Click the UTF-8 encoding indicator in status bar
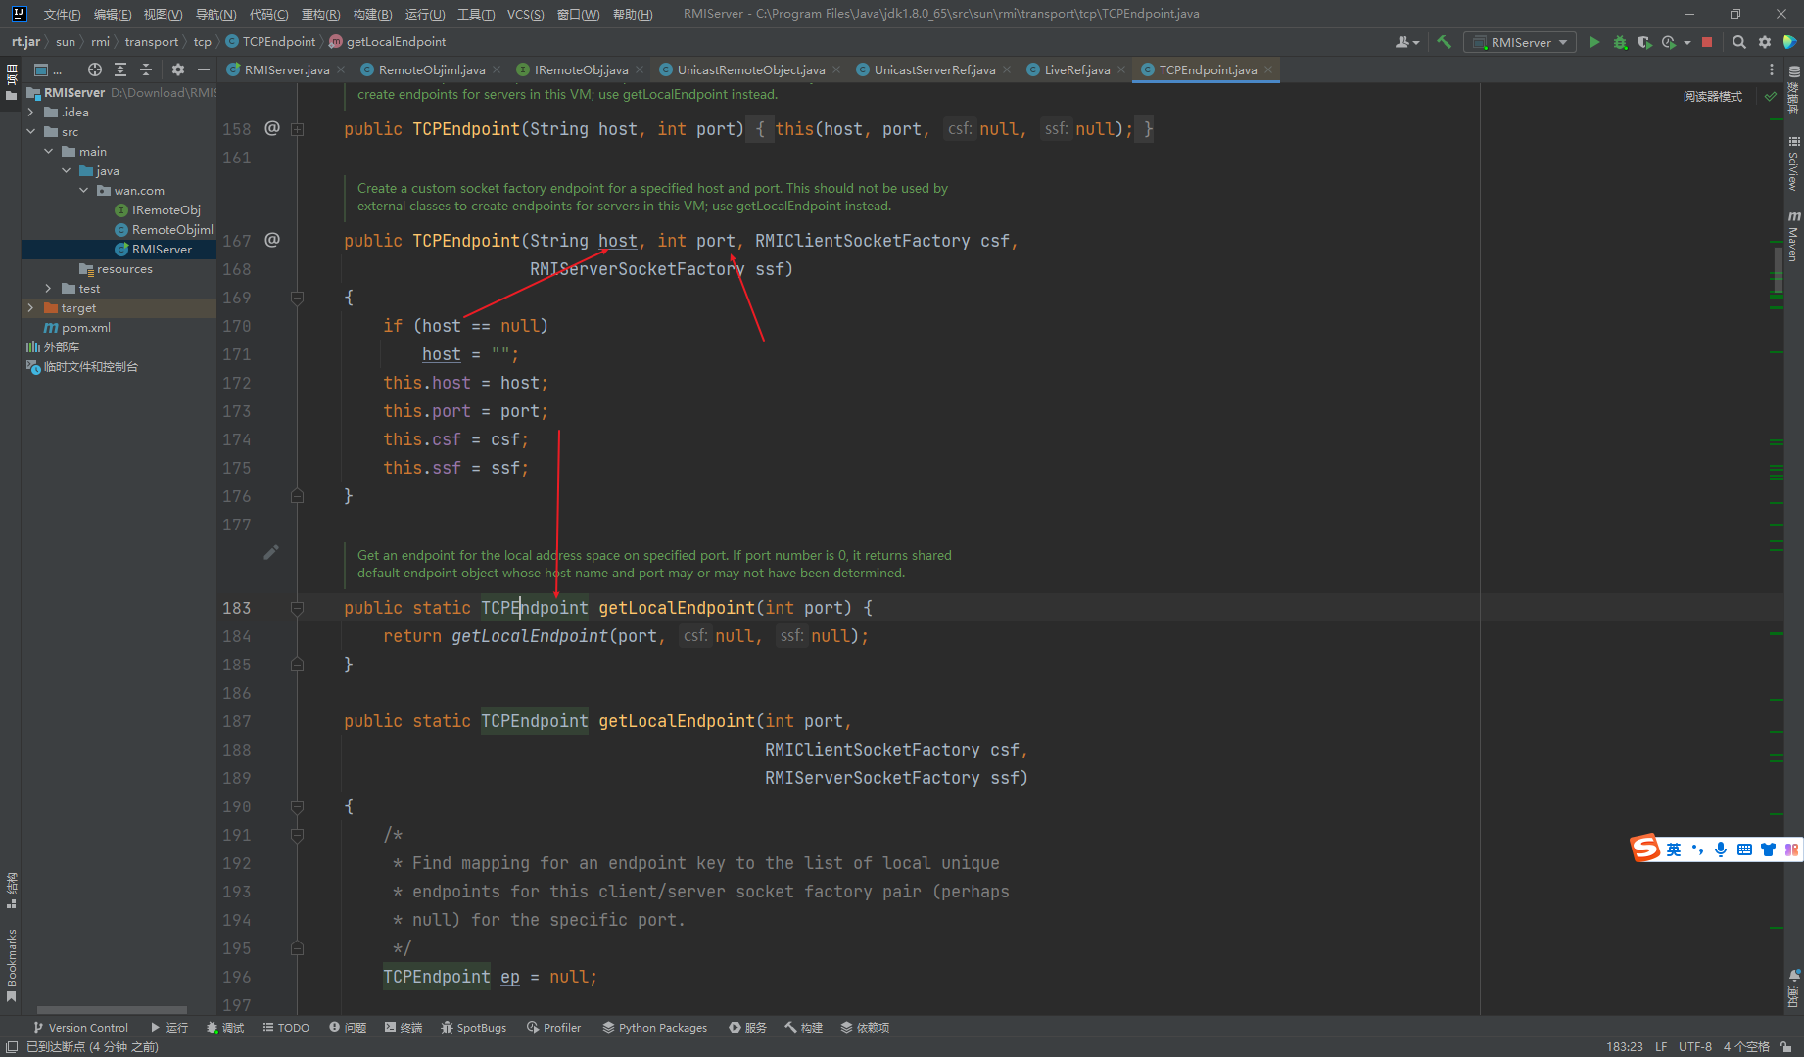The width and height of the screenshot is (1804, 1057). 1694,1047
